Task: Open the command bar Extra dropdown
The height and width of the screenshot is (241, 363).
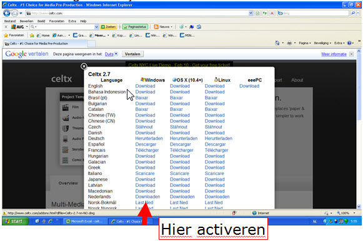Action: pos(339,43)
